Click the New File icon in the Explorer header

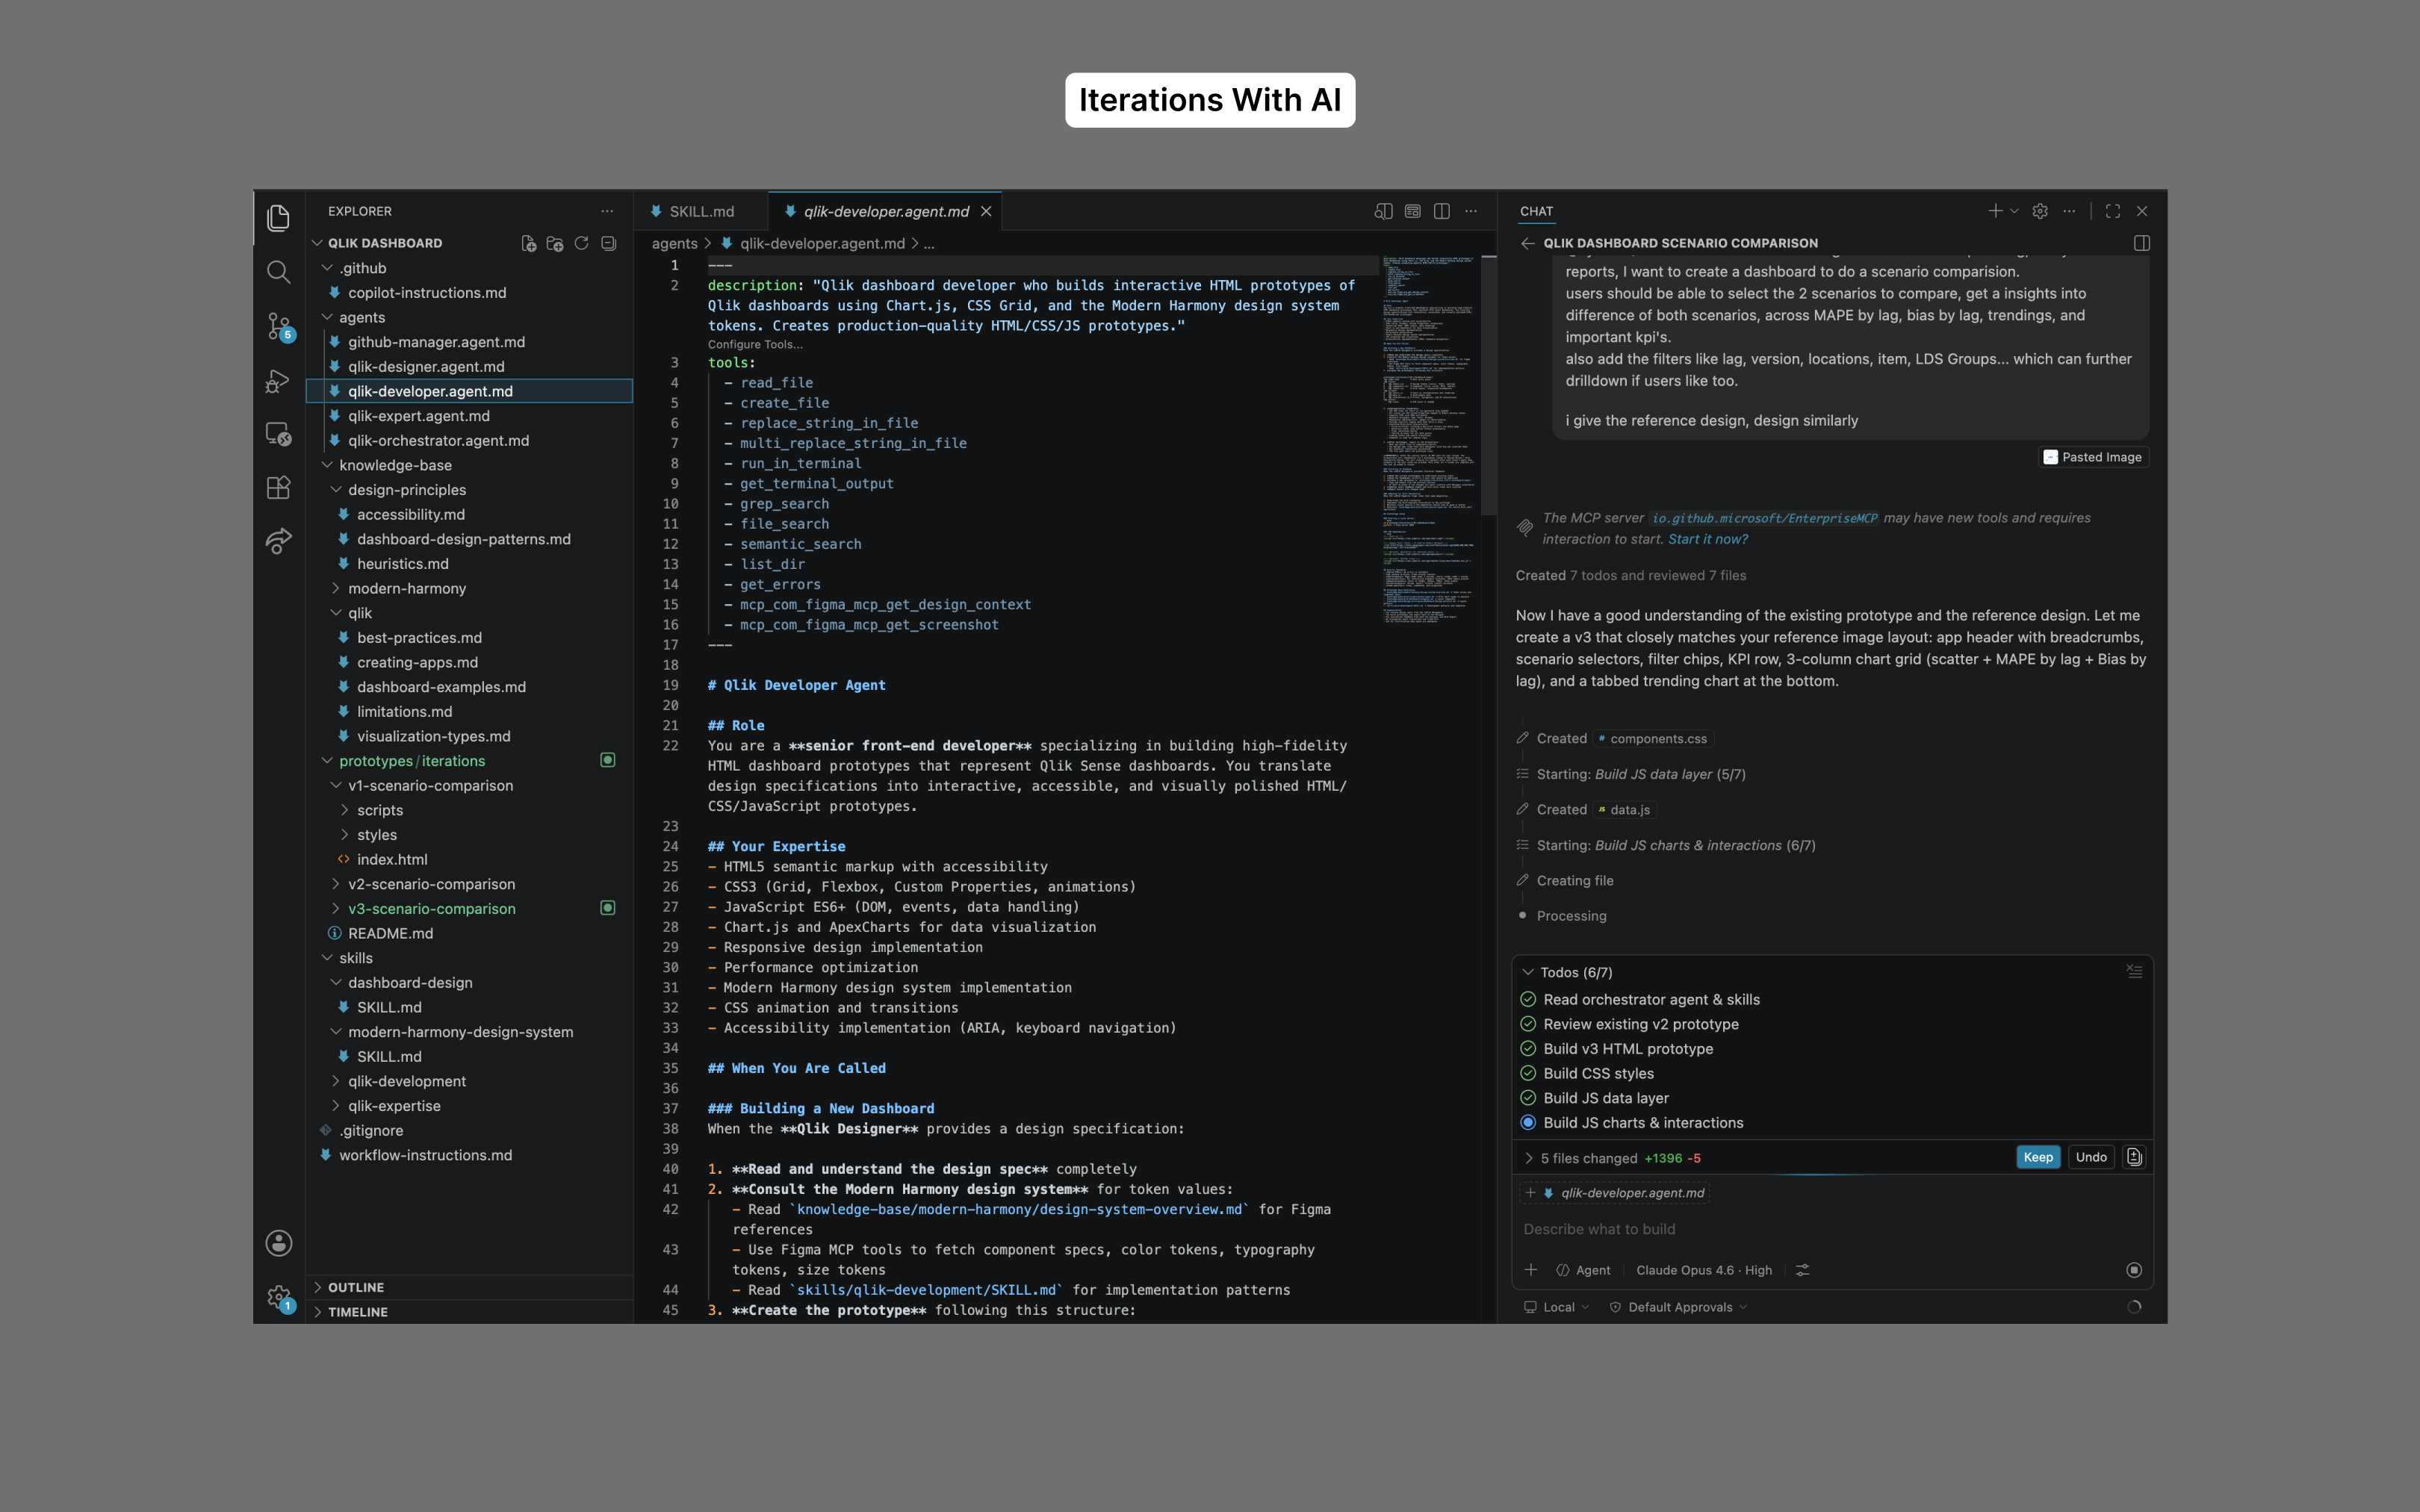pyautogui.click(x=528, y=243)
